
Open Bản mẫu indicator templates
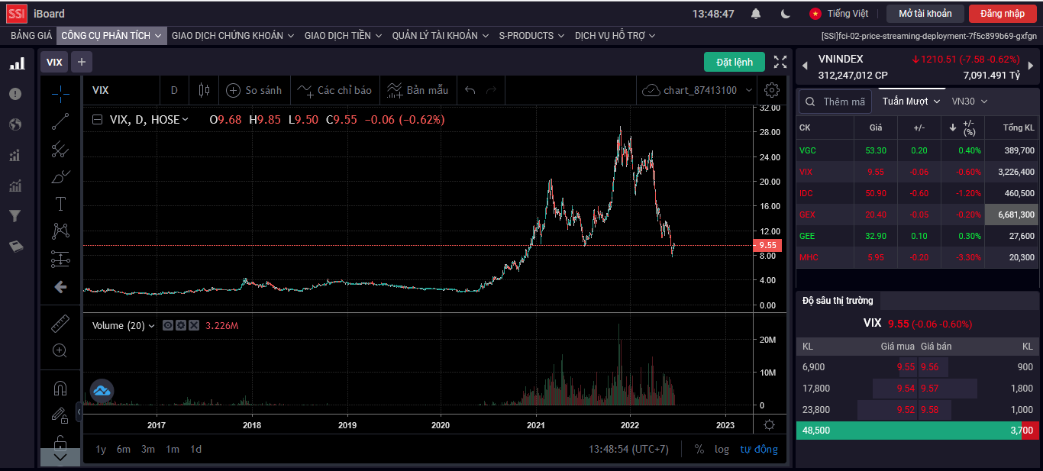tap(418, 90)
